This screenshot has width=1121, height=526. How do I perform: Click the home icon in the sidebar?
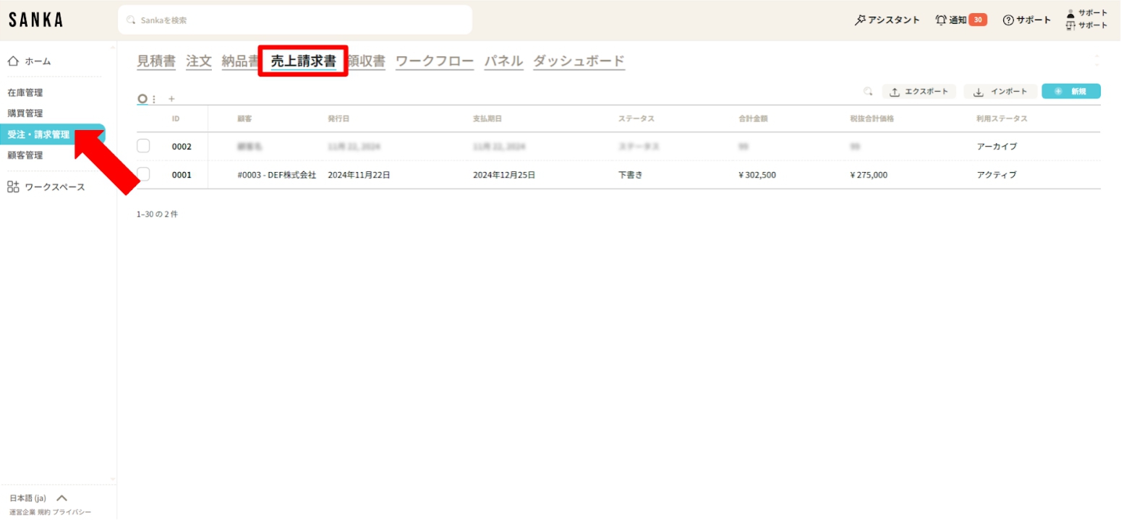[13, 61]
